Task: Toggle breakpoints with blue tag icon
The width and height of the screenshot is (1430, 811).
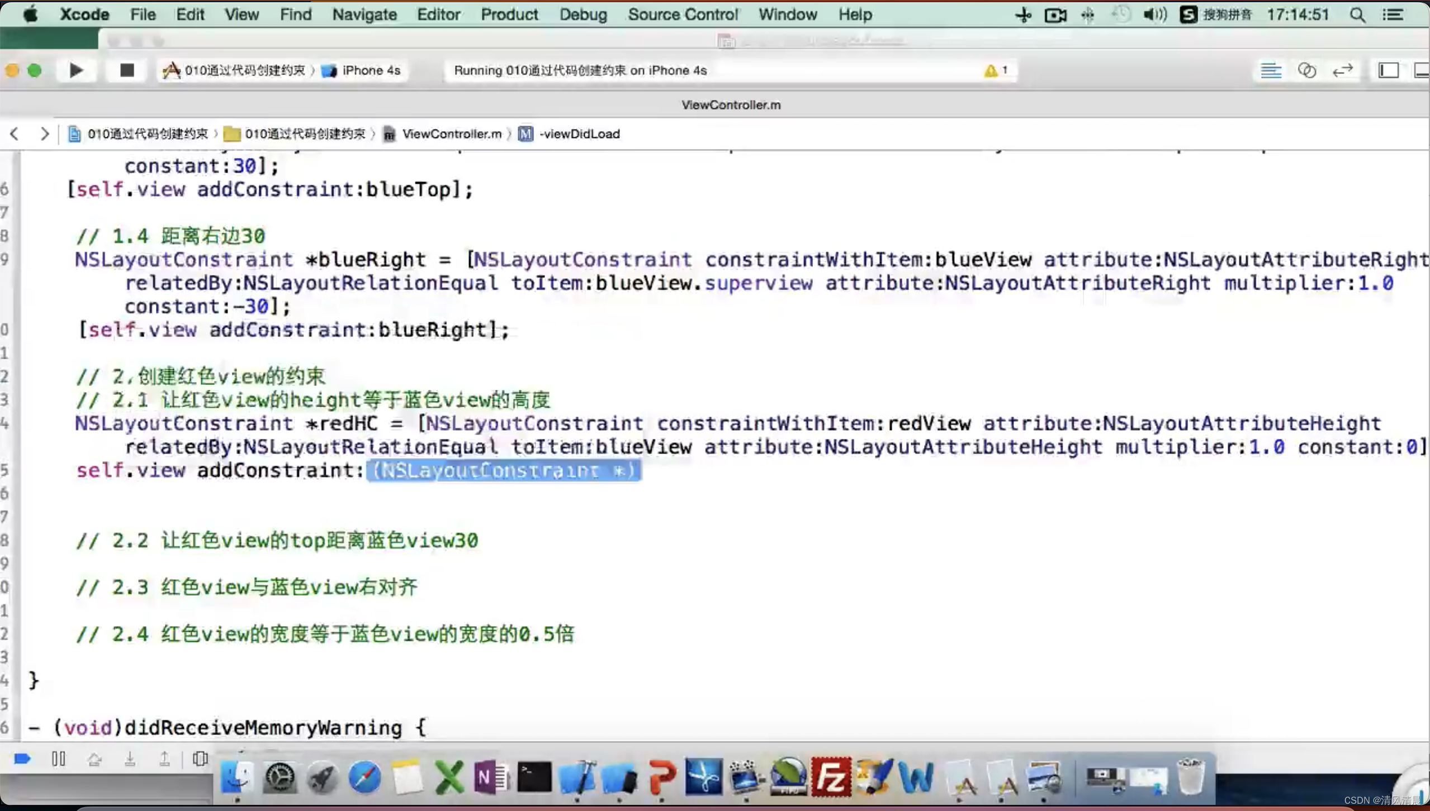Action: pos(22,759)
